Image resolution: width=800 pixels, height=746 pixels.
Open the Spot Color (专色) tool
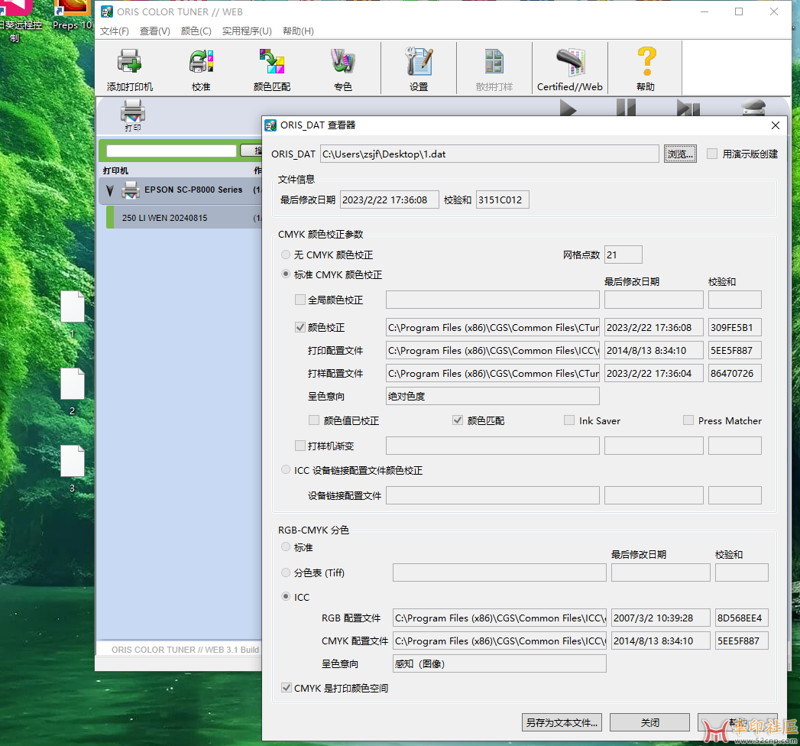coord(342,68)
